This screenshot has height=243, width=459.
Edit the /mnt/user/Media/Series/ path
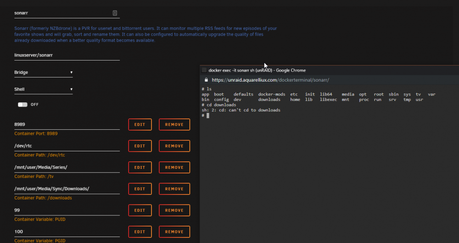point(140,167)
